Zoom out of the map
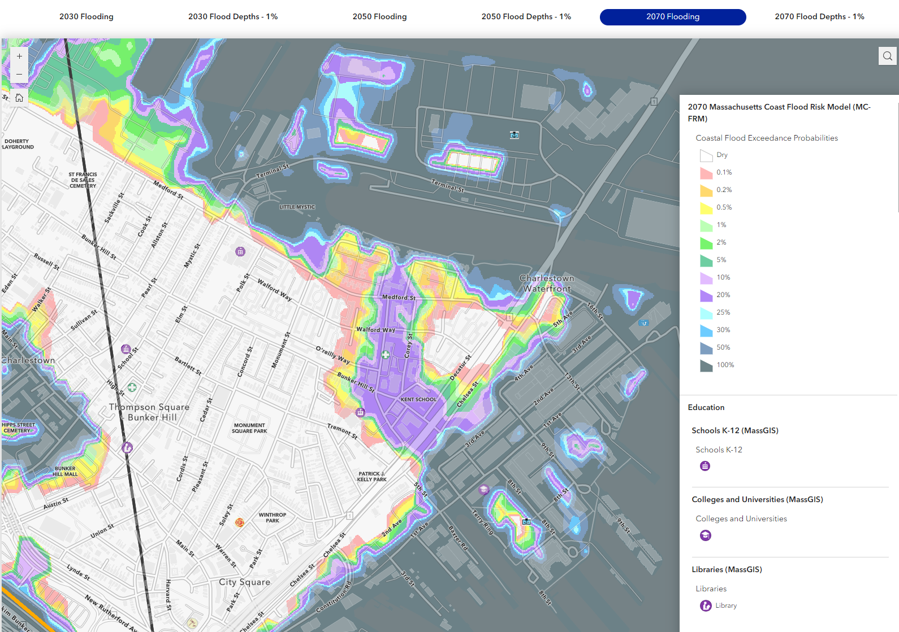 [x=19, y=74]
